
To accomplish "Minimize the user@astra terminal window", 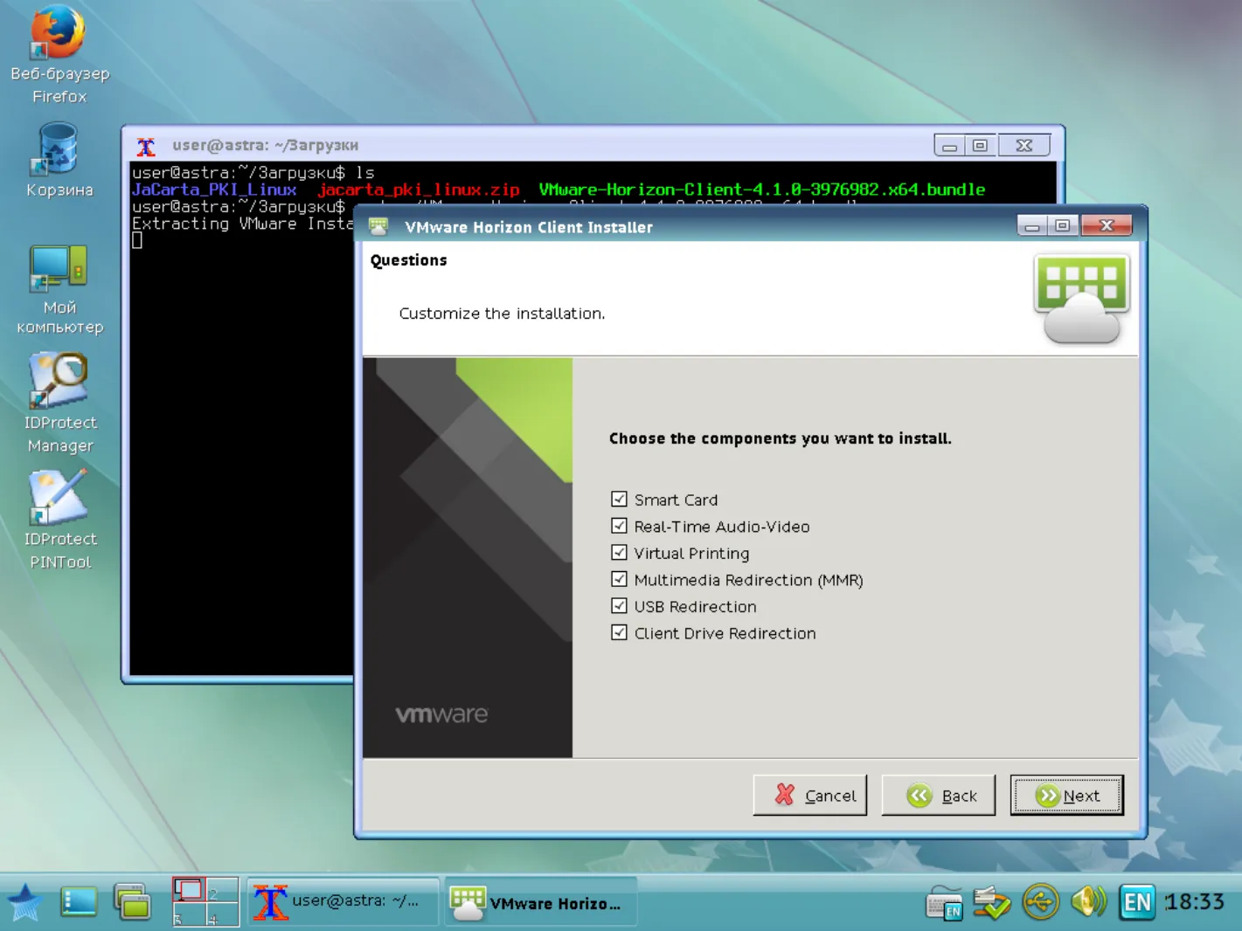I will tap(949, 146).
